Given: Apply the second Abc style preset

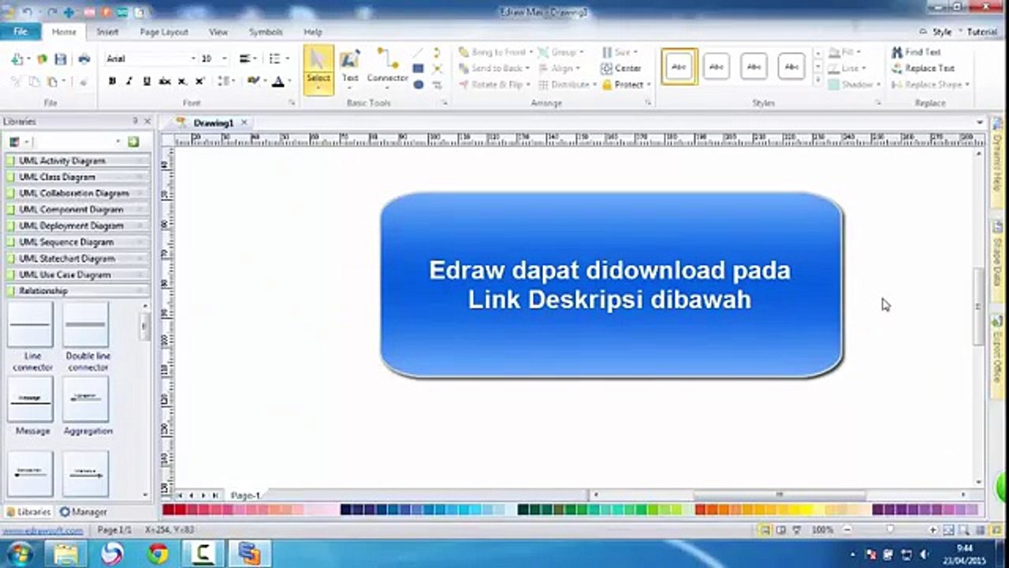Looking at the screenshot, I should pyautogui.click(x=716, y=67).
